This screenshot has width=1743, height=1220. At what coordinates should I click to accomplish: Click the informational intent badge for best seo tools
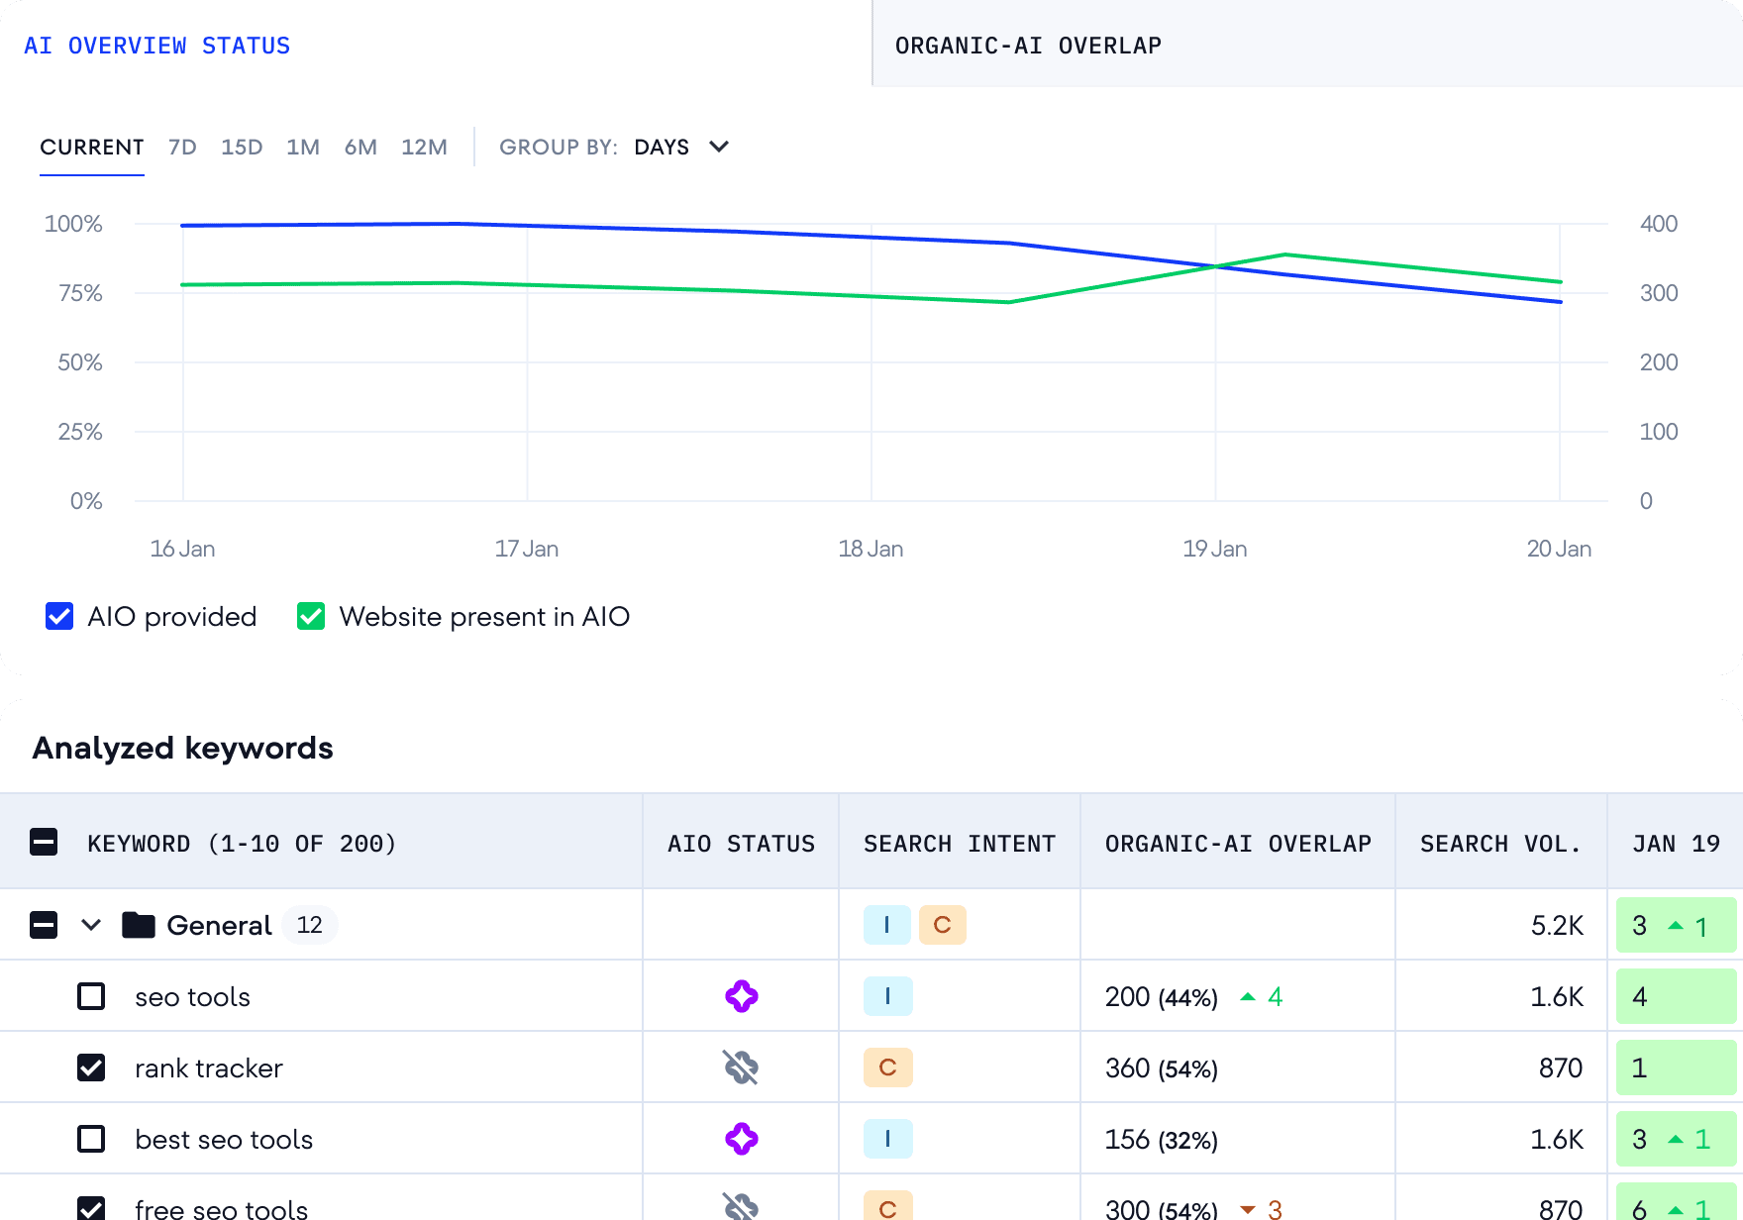tap(887, 1139)
